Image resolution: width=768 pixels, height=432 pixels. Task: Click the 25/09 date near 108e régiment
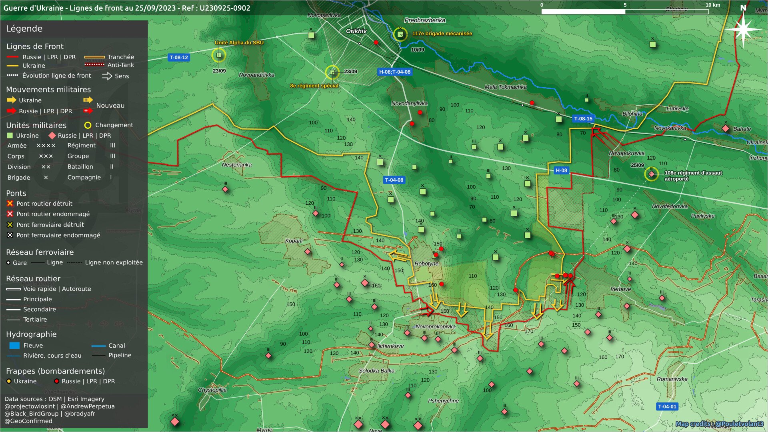tap(638, 165)
